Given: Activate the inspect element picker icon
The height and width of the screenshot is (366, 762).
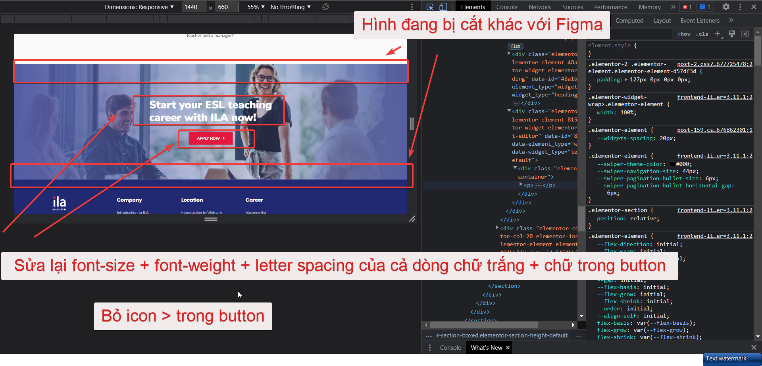Looking at the screenshot, I should [429, 7].
